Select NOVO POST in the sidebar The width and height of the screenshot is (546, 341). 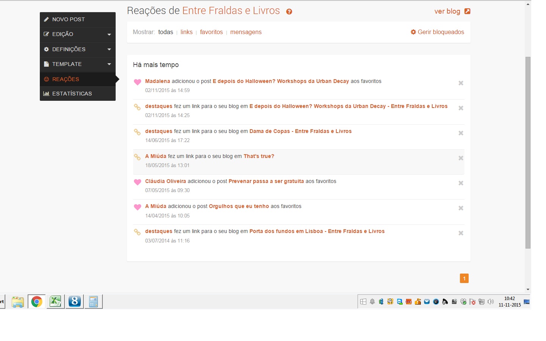pos(68,19)
